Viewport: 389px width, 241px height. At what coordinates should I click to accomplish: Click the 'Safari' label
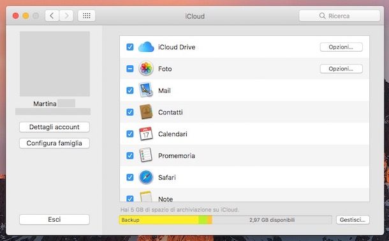[167, 177]
